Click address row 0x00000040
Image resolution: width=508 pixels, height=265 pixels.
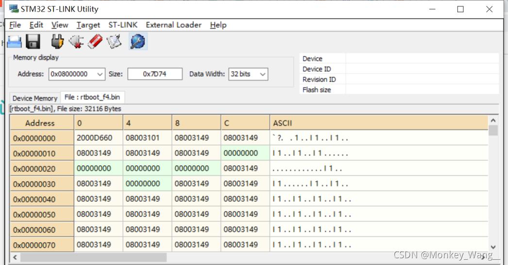pyautogui.click(x=42, y=199)
